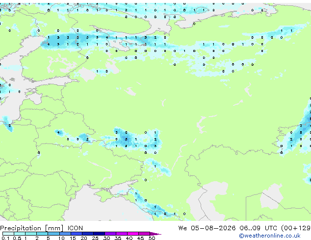Click the '0.5' legend scale label
The image size is (311, 240).
17,238
